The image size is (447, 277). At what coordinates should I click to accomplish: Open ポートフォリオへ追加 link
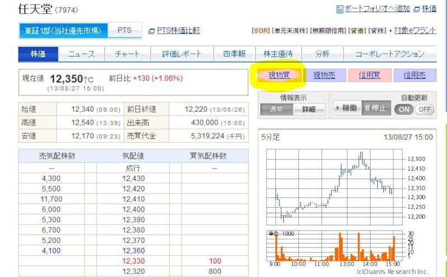pos(377,9)
